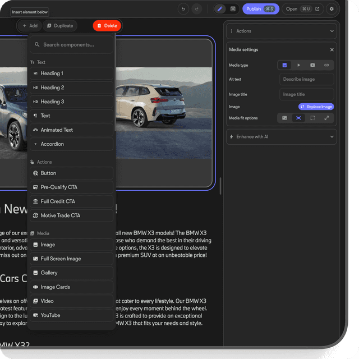Click Replace image button
The width and height of the screenshot is (359, 359).
click(316, 107)
